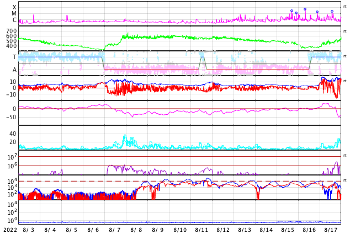Select the 8/15 date label
The width and height of the screenshot is (350, 234).
click(288, 230)
